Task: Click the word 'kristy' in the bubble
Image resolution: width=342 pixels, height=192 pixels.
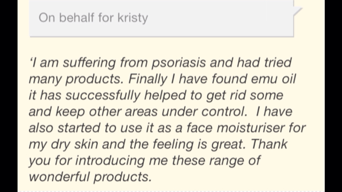Action: click(133, 18)
